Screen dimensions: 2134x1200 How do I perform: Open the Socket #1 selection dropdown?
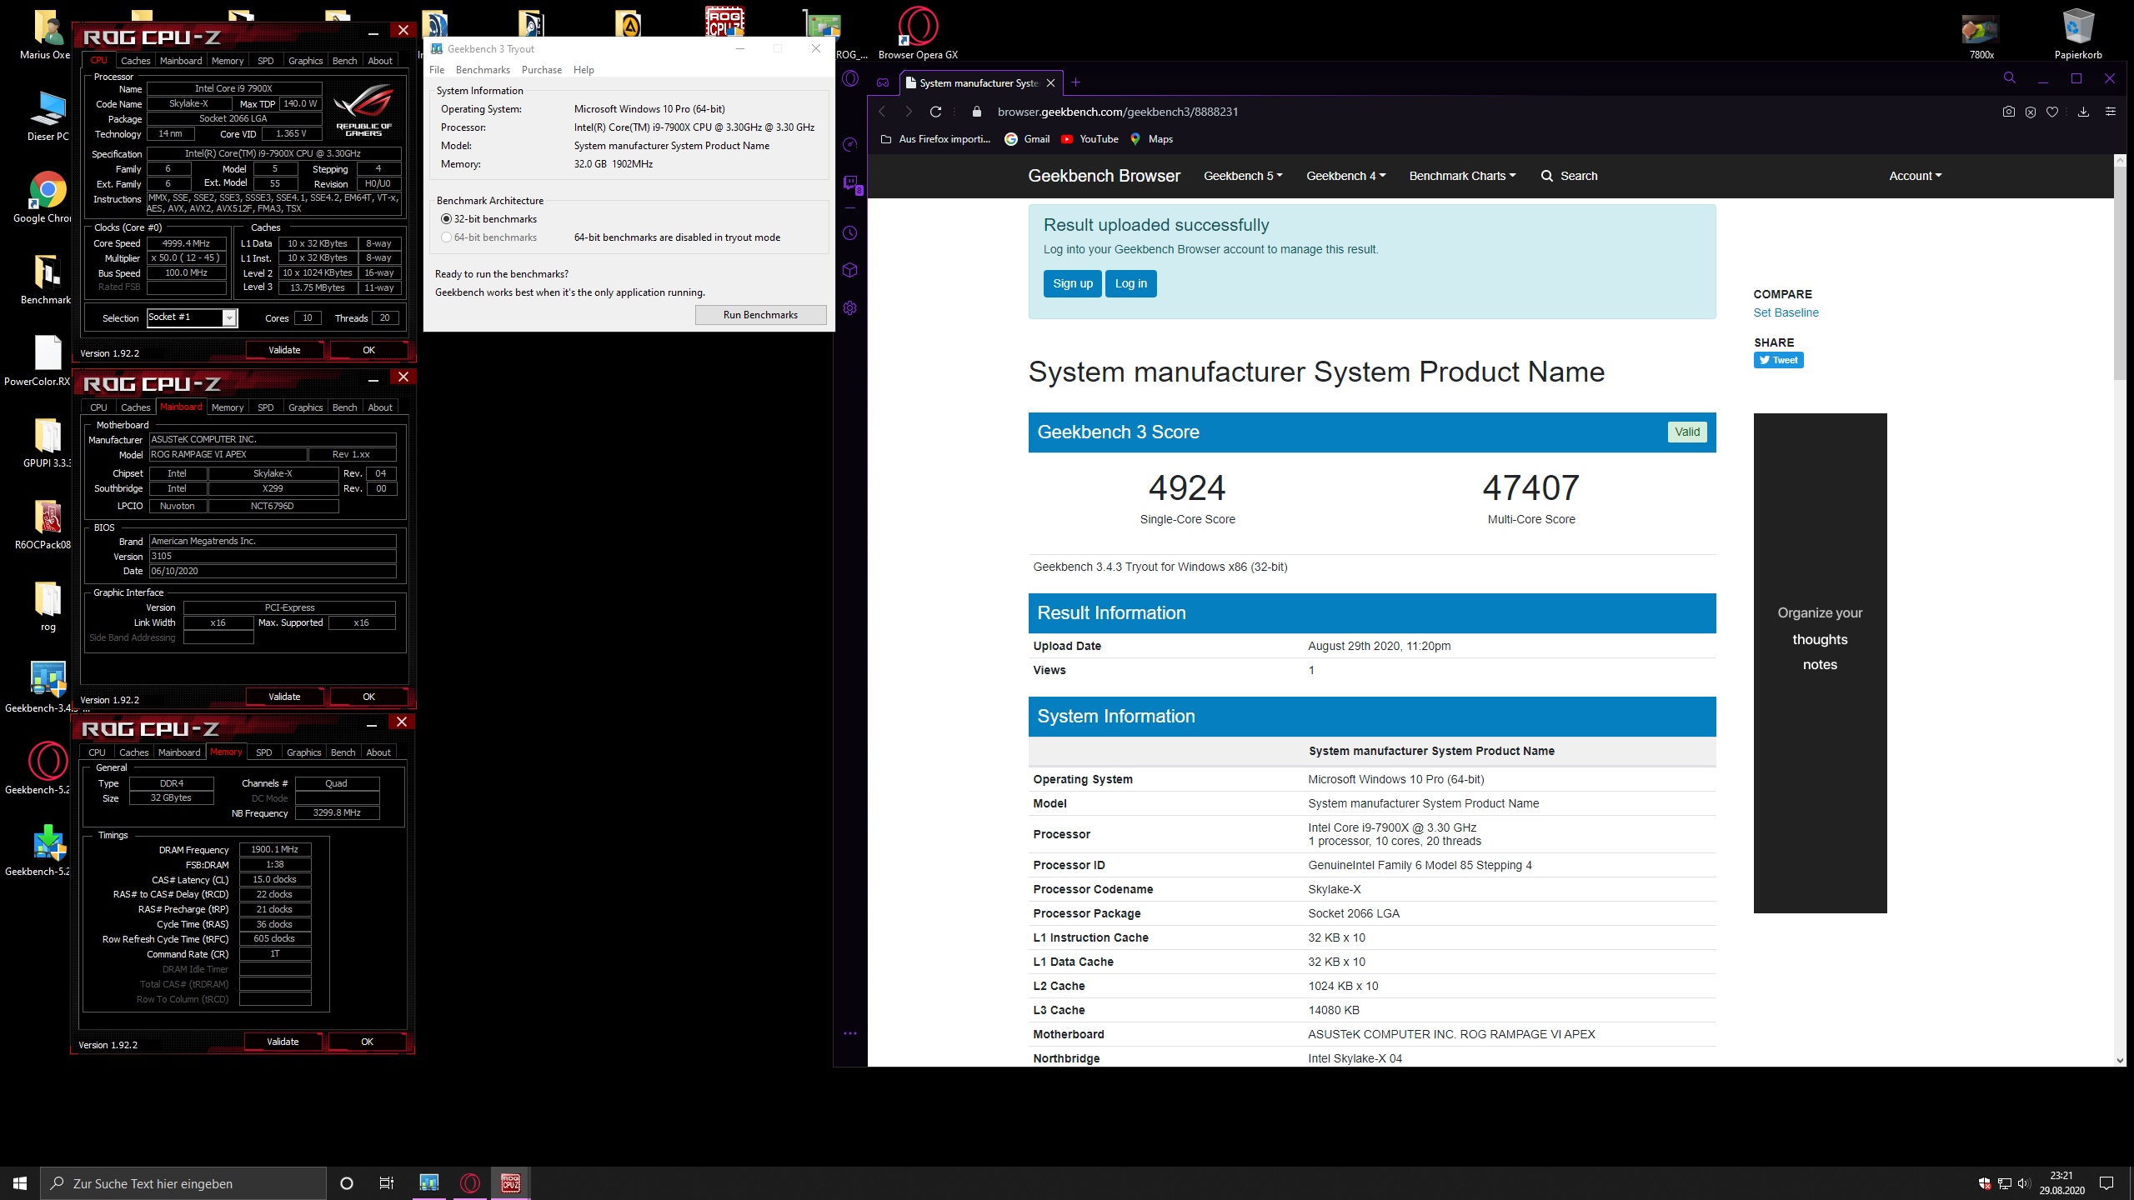point(193,317)
